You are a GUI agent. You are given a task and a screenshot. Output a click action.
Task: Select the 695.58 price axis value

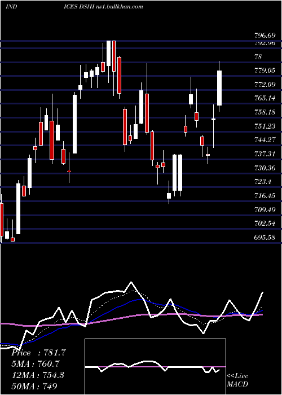(265, 238)
